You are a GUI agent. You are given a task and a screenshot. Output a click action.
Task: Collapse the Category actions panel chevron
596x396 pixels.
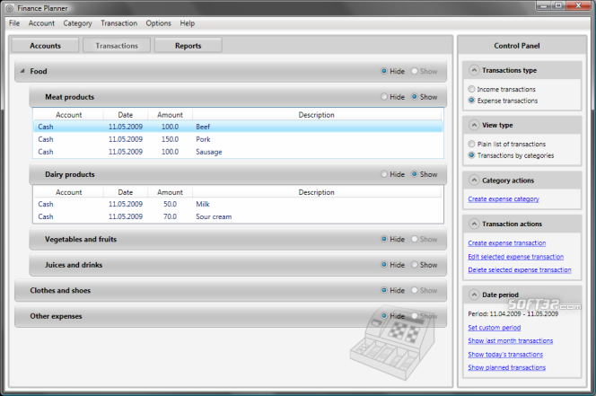coord(474,180)
